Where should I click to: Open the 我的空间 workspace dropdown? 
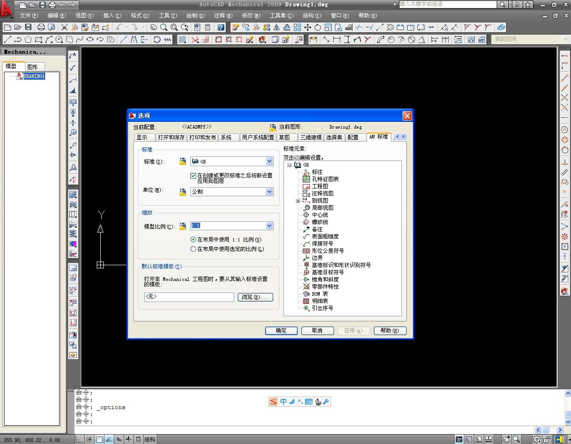tap(565, 39)
